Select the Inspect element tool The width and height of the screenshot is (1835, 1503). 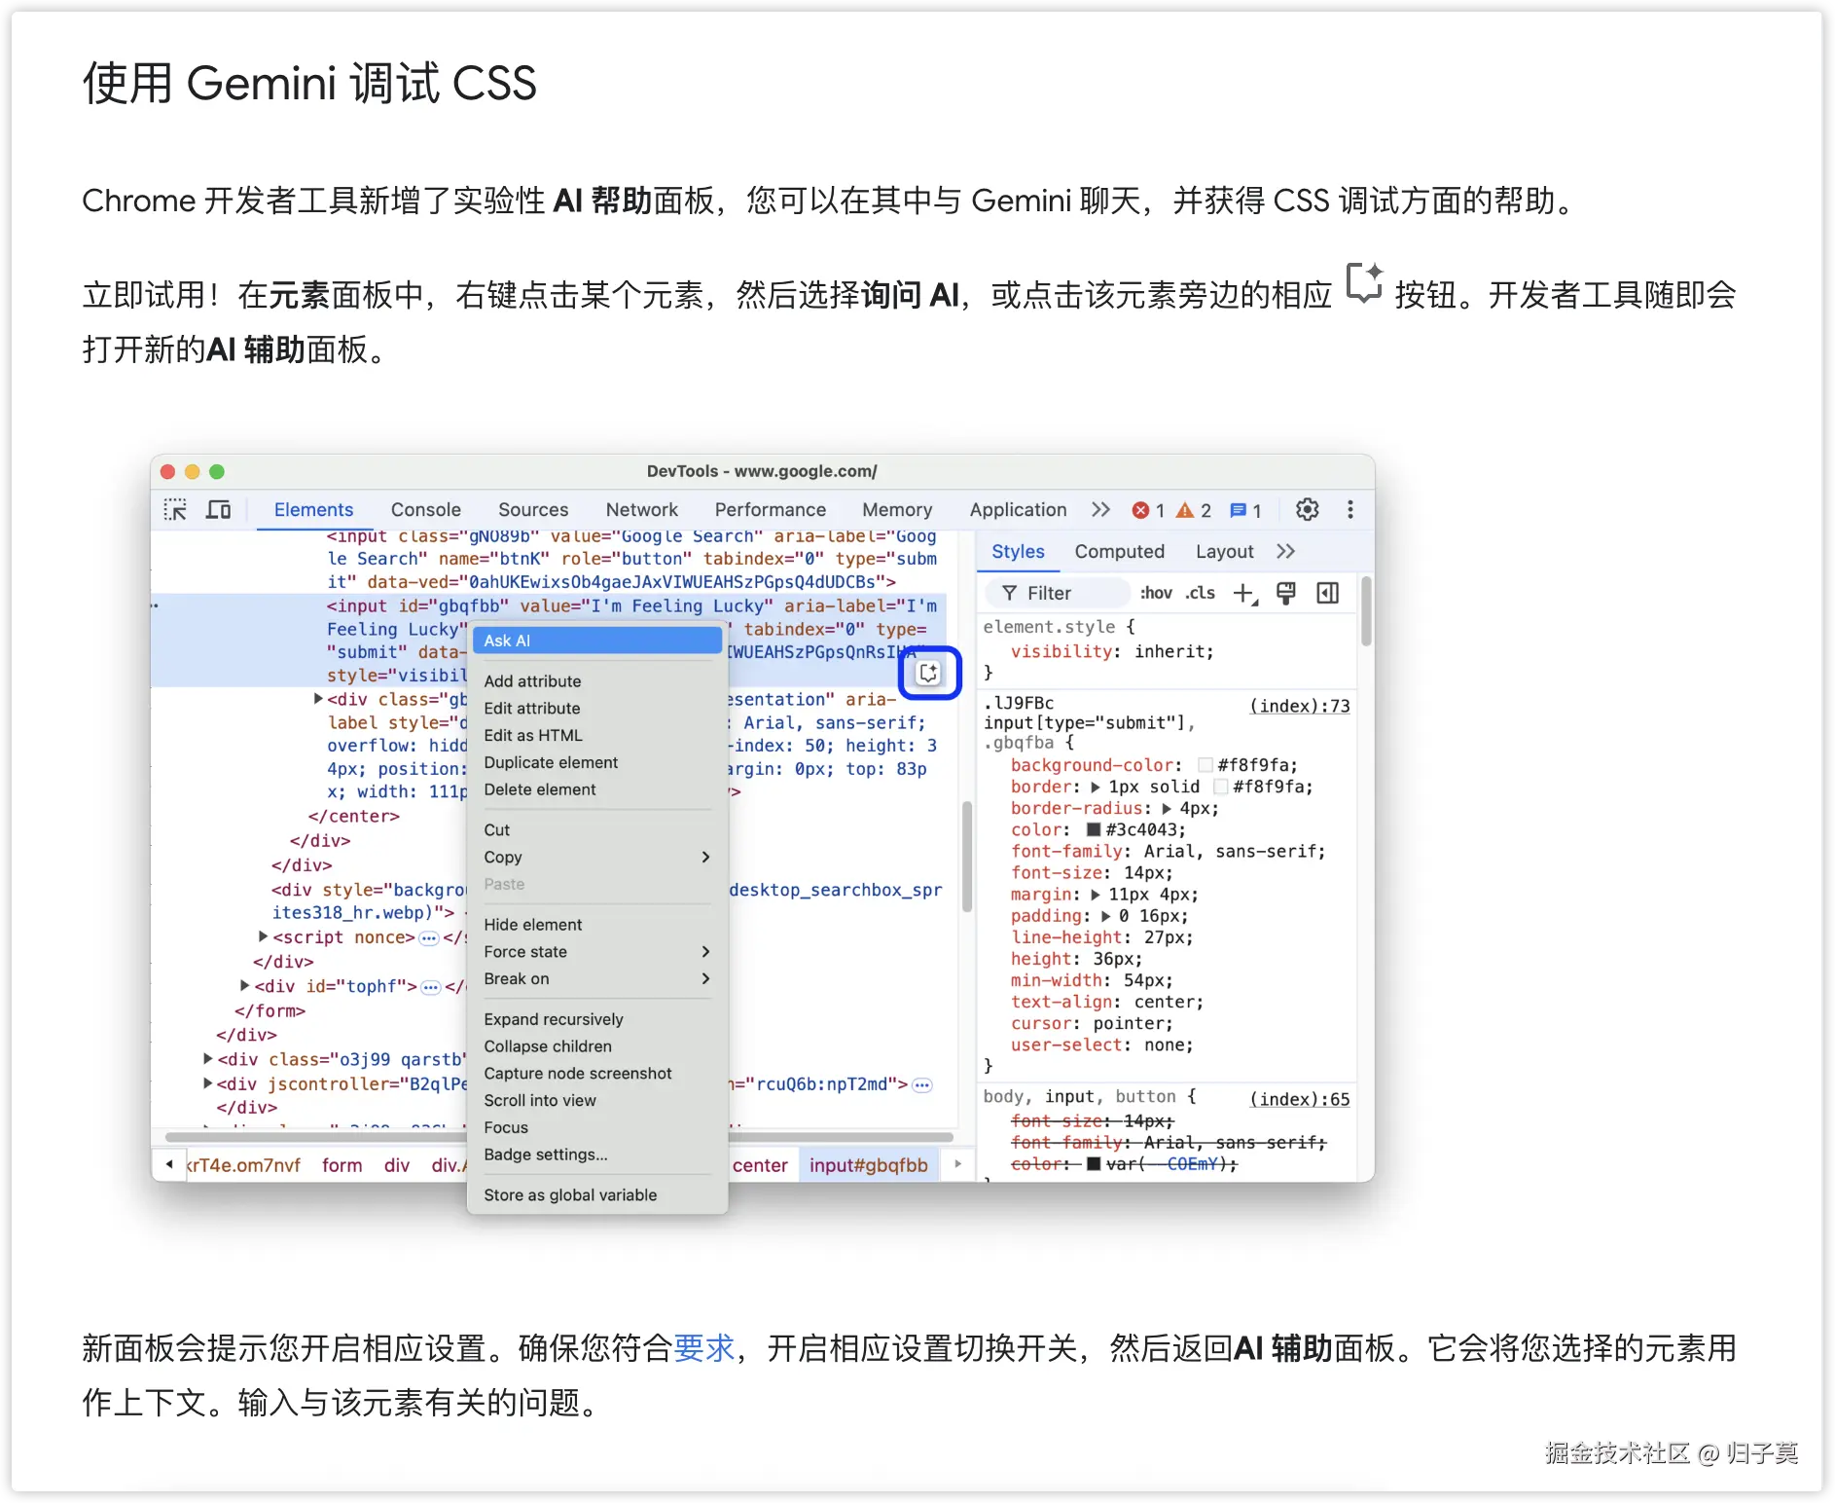pyautogui.click(x=176, y=510)
